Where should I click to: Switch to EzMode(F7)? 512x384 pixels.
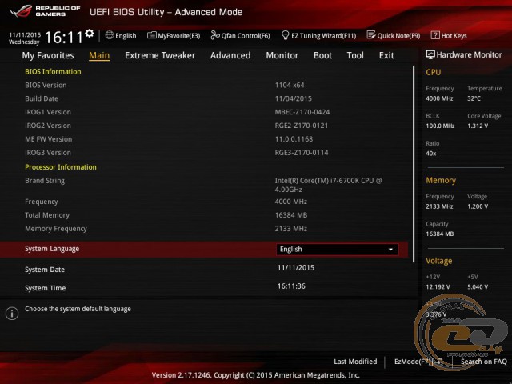point(418,362)
